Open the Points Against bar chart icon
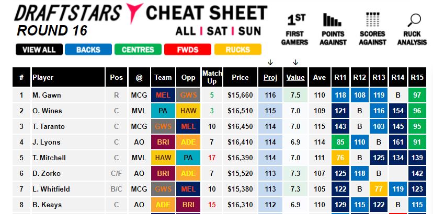433x214 pixels. point(333,20)
